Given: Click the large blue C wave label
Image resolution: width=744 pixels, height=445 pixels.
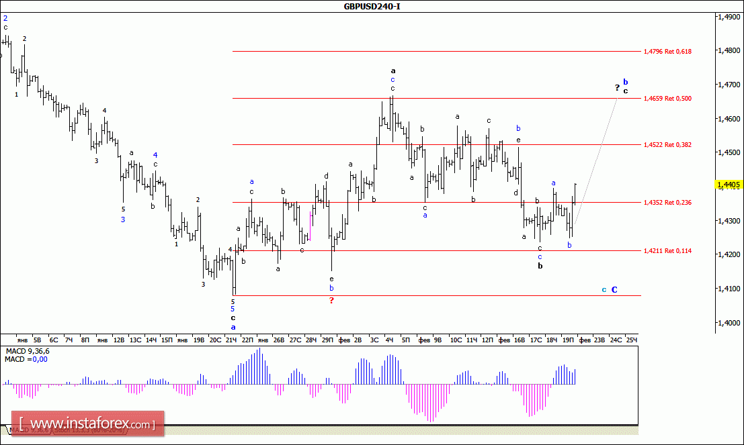Looking at the screenshot, I should [x=614, y=289].
